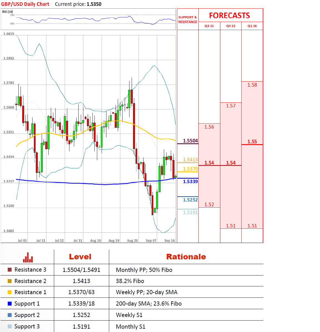Select the Resistance 2 row label
Image resolution: width=320 pixels, height=332 pixels.
click(30, 281)
